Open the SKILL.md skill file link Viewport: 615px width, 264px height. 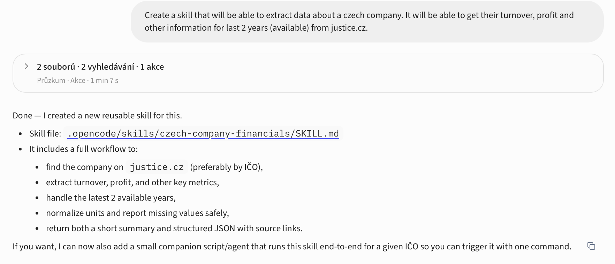click(203, 133)
